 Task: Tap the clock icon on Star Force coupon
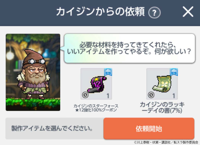pyautogui.click(x=85, y=95)
